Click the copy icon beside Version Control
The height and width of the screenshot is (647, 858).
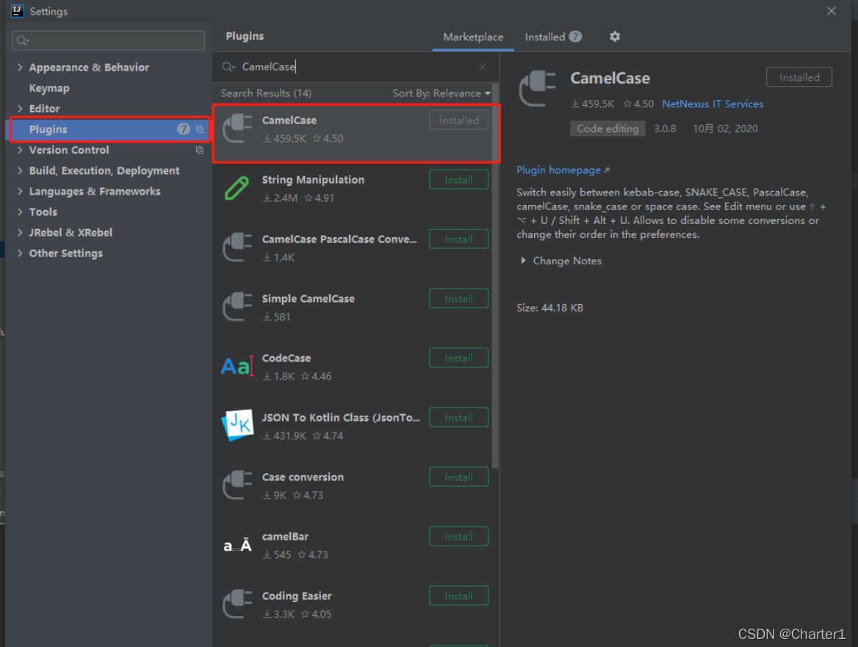pos(200,150)
